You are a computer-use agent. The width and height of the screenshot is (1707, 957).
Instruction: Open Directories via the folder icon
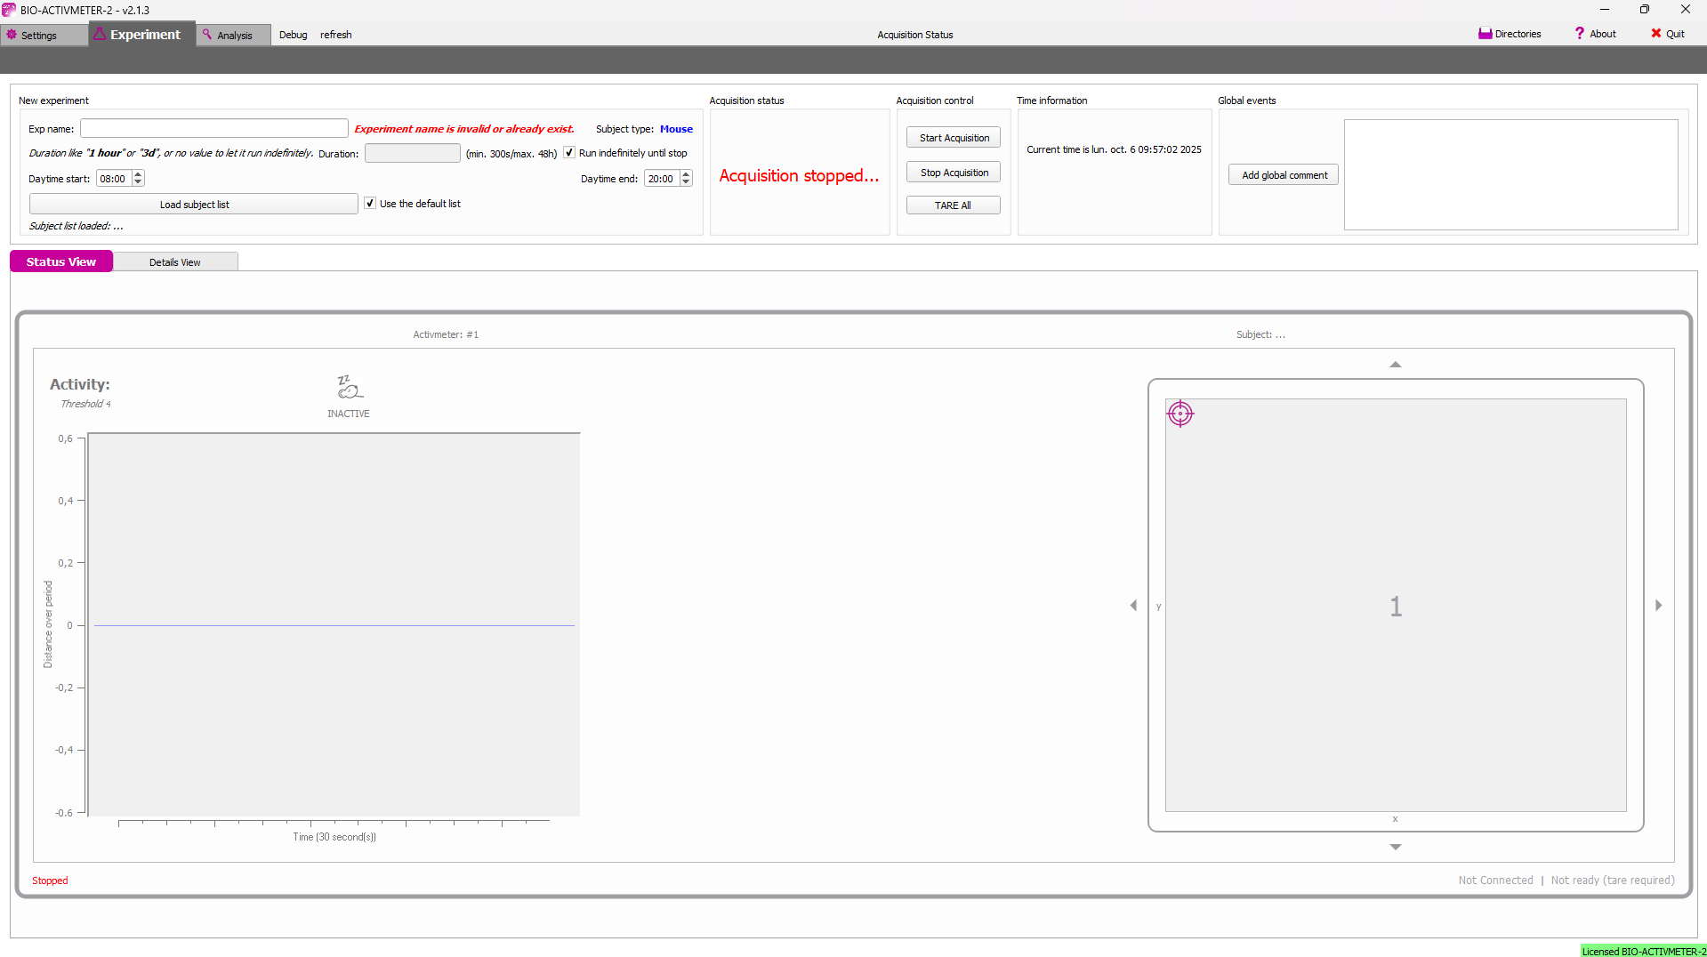coord(1485,34)
